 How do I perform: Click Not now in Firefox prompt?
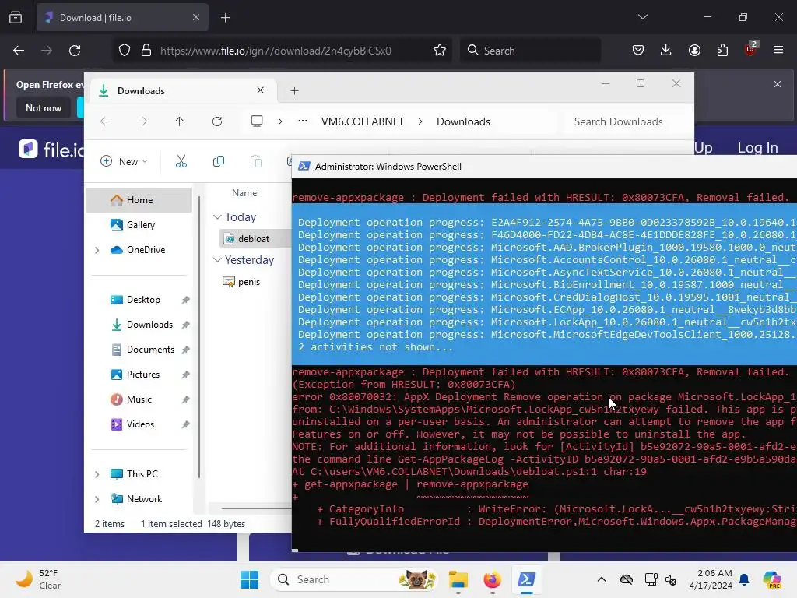[44, 107]
